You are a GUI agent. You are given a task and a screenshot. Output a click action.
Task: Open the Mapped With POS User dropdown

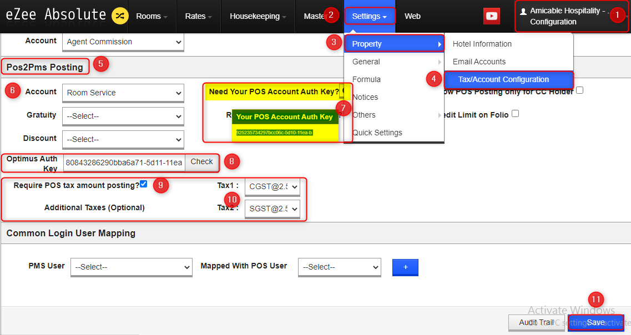(340, 267)
